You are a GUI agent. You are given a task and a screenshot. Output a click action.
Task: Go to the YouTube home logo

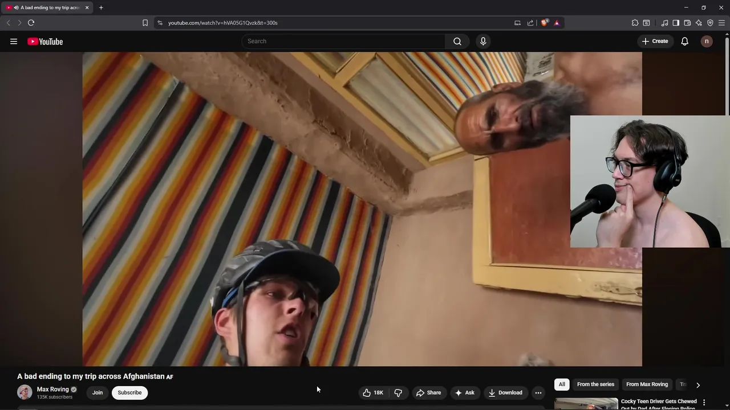(45, 41)
